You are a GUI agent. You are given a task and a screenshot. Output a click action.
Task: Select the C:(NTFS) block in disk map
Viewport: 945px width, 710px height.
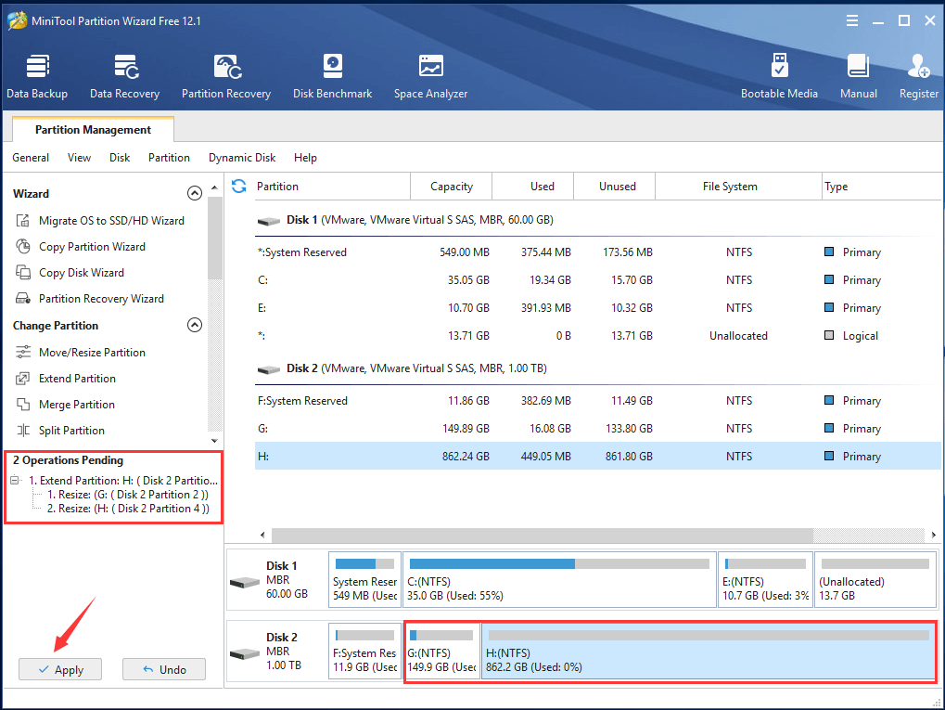(560, 580)
